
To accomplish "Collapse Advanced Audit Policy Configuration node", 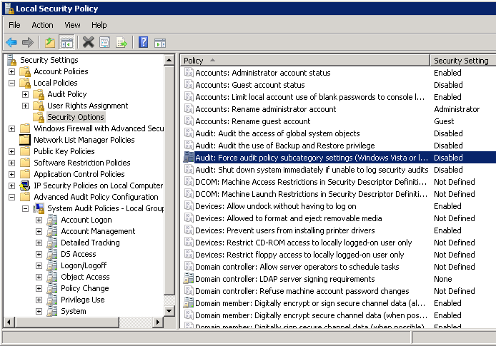I will pos(11,198).
